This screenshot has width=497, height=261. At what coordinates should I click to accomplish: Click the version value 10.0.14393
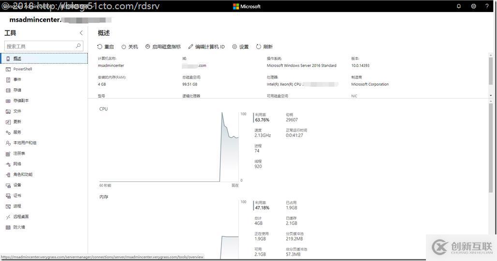point(360,66)
